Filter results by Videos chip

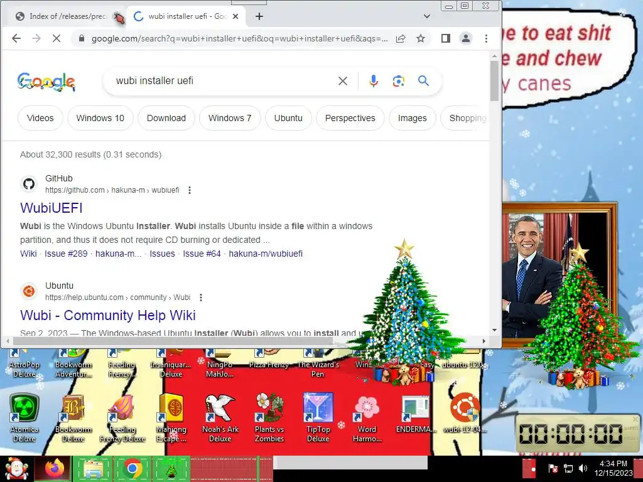[x=40, y=118]
